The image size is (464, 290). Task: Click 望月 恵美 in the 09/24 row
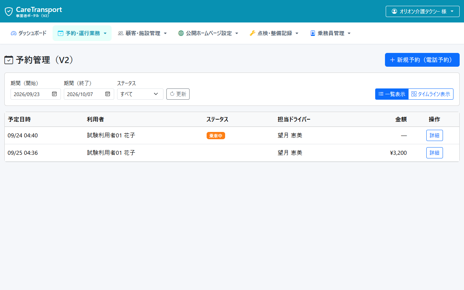click(x=290, y=136)
